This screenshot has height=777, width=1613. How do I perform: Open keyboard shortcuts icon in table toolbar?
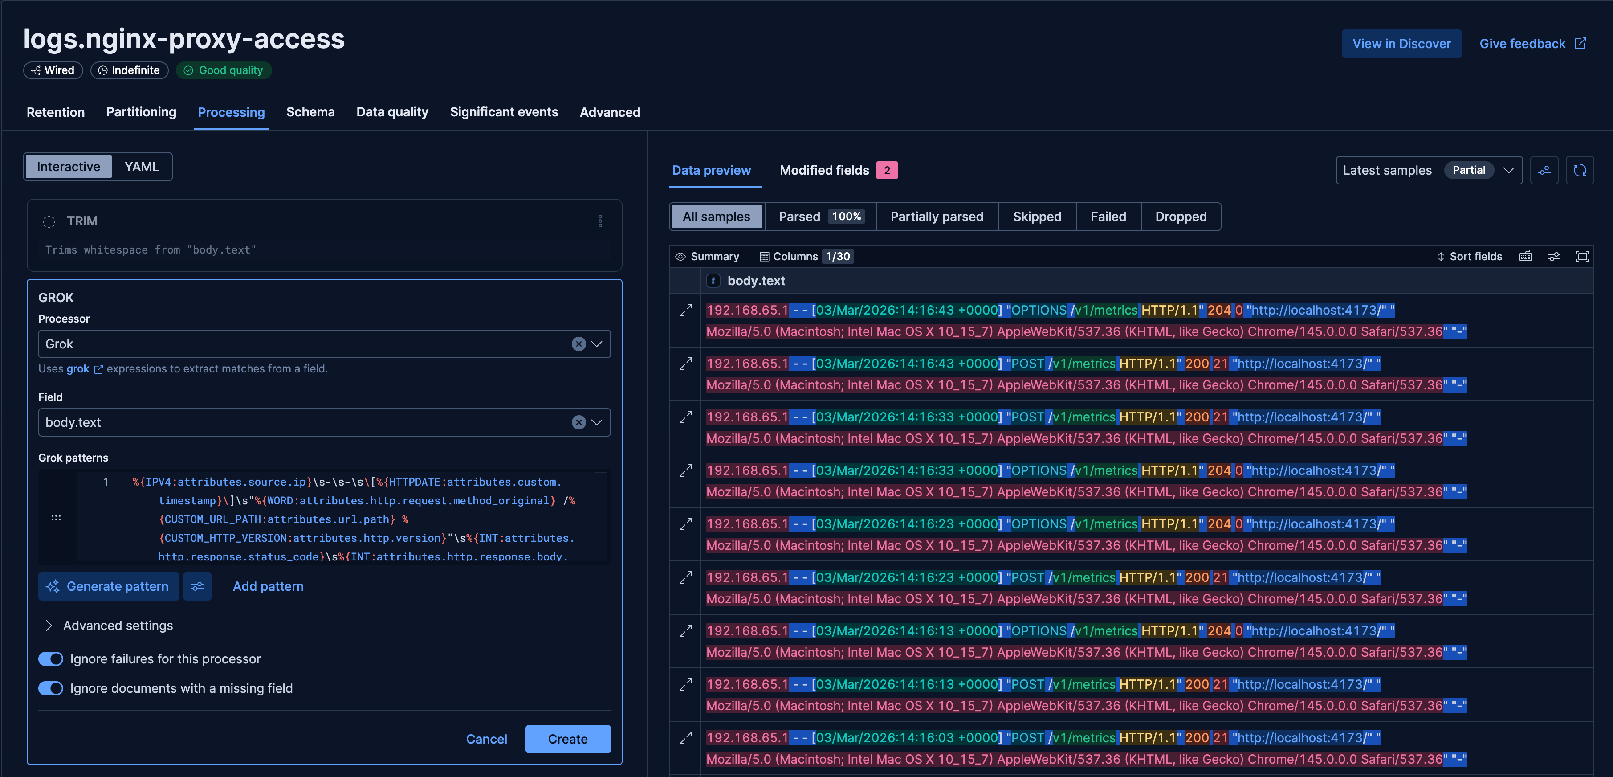click(1525, 256)
